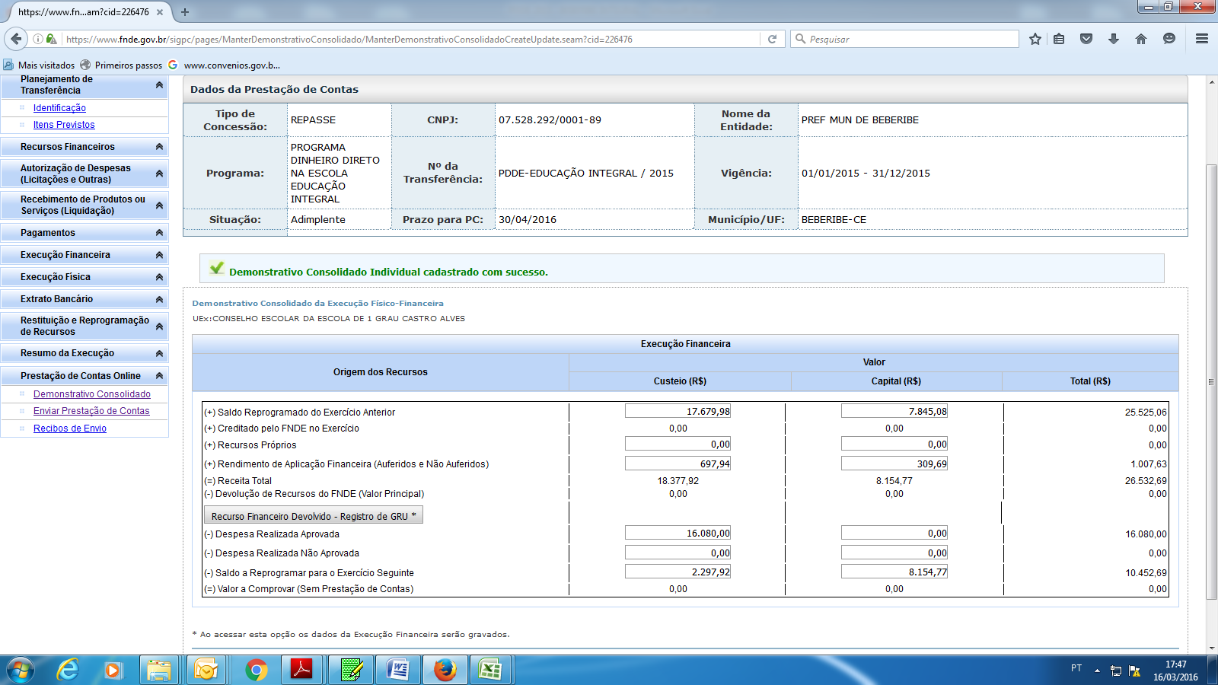Reload the page with the refresh icon

coord(772,39)
